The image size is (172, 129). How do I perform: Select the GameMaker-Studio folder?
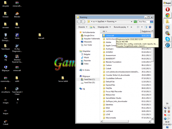pos(112,98)
